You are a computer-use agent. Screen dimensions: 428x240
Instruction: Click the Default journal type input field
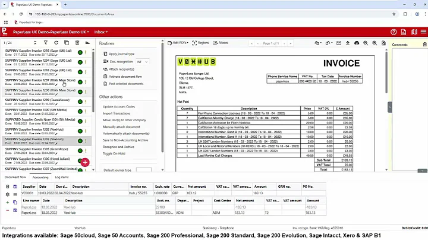pyautogui.click(x=144, y=170)
